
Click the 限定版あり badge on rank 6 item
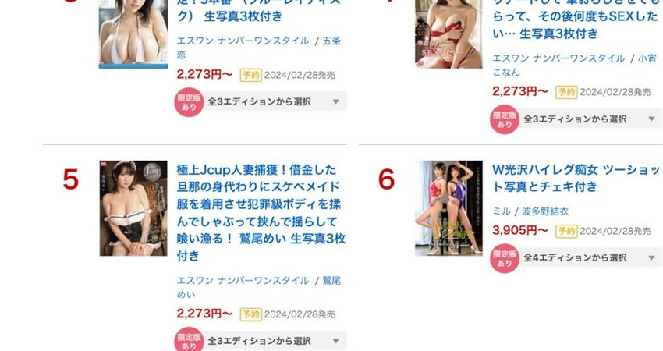point(505,258)
